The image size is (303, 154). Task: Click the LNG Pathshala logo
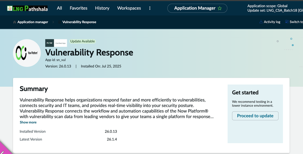(27, 8)
